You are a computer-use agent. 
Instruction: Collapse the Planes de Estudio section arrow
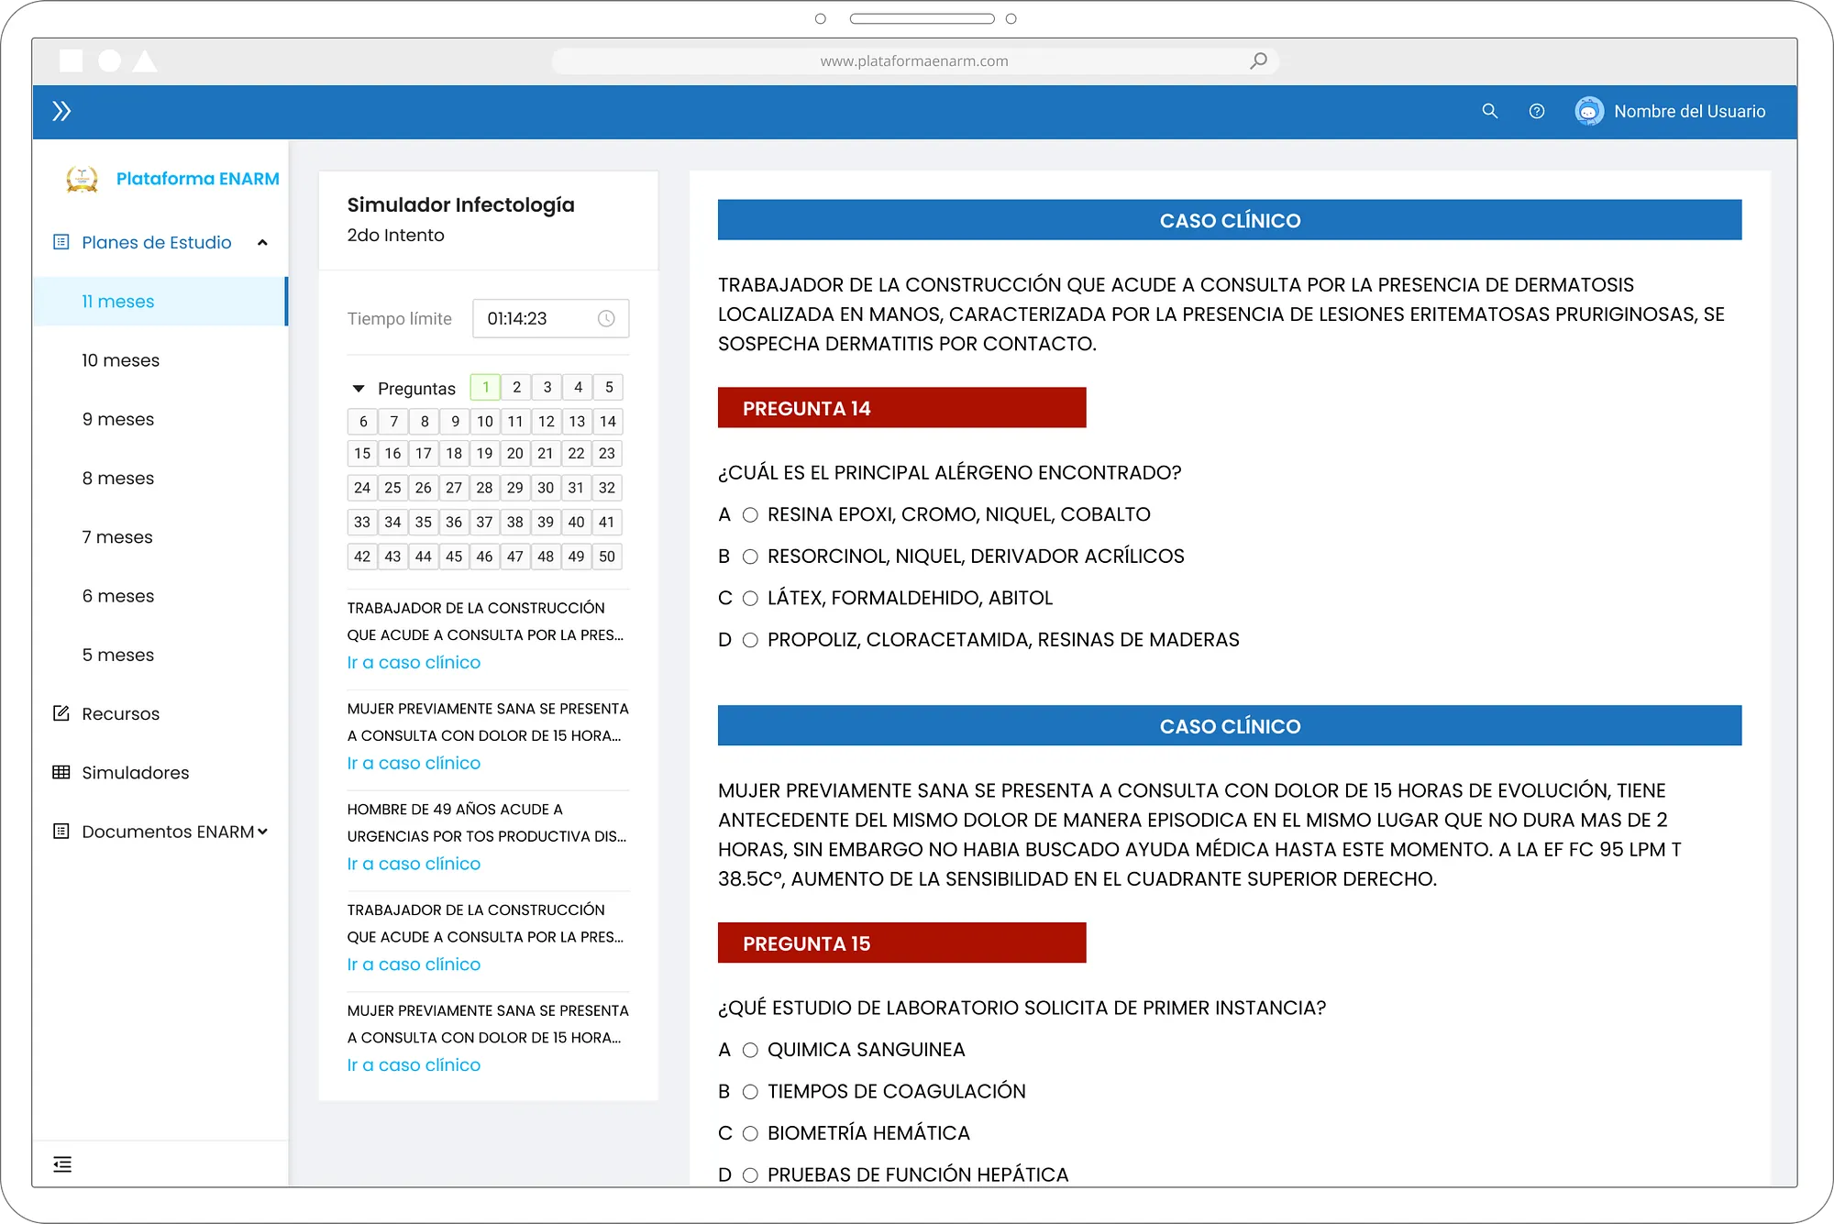(x=262, y=243)
